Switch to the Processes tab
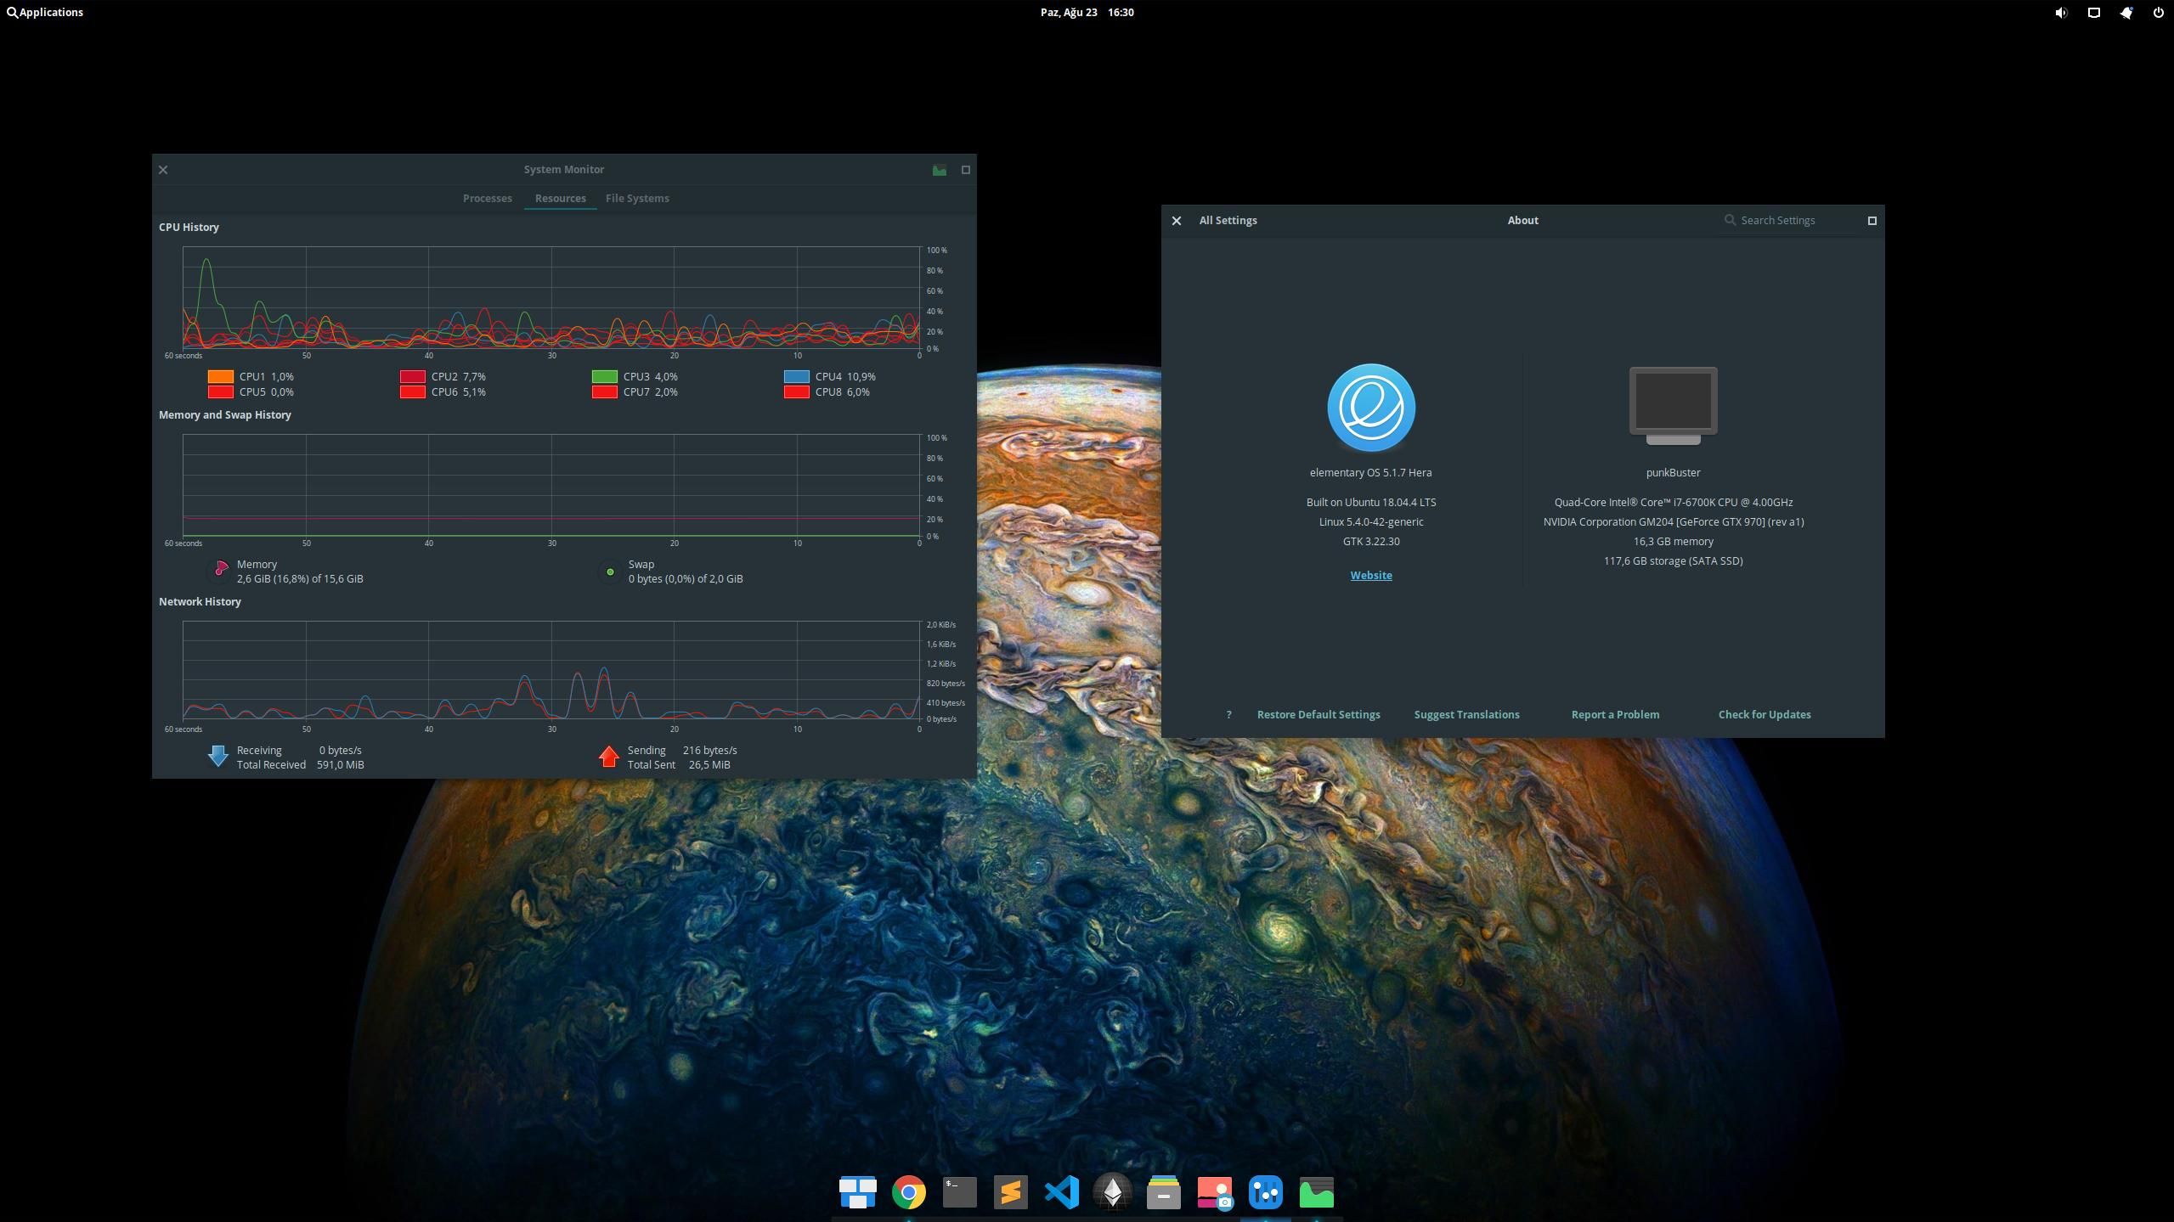 487,198
